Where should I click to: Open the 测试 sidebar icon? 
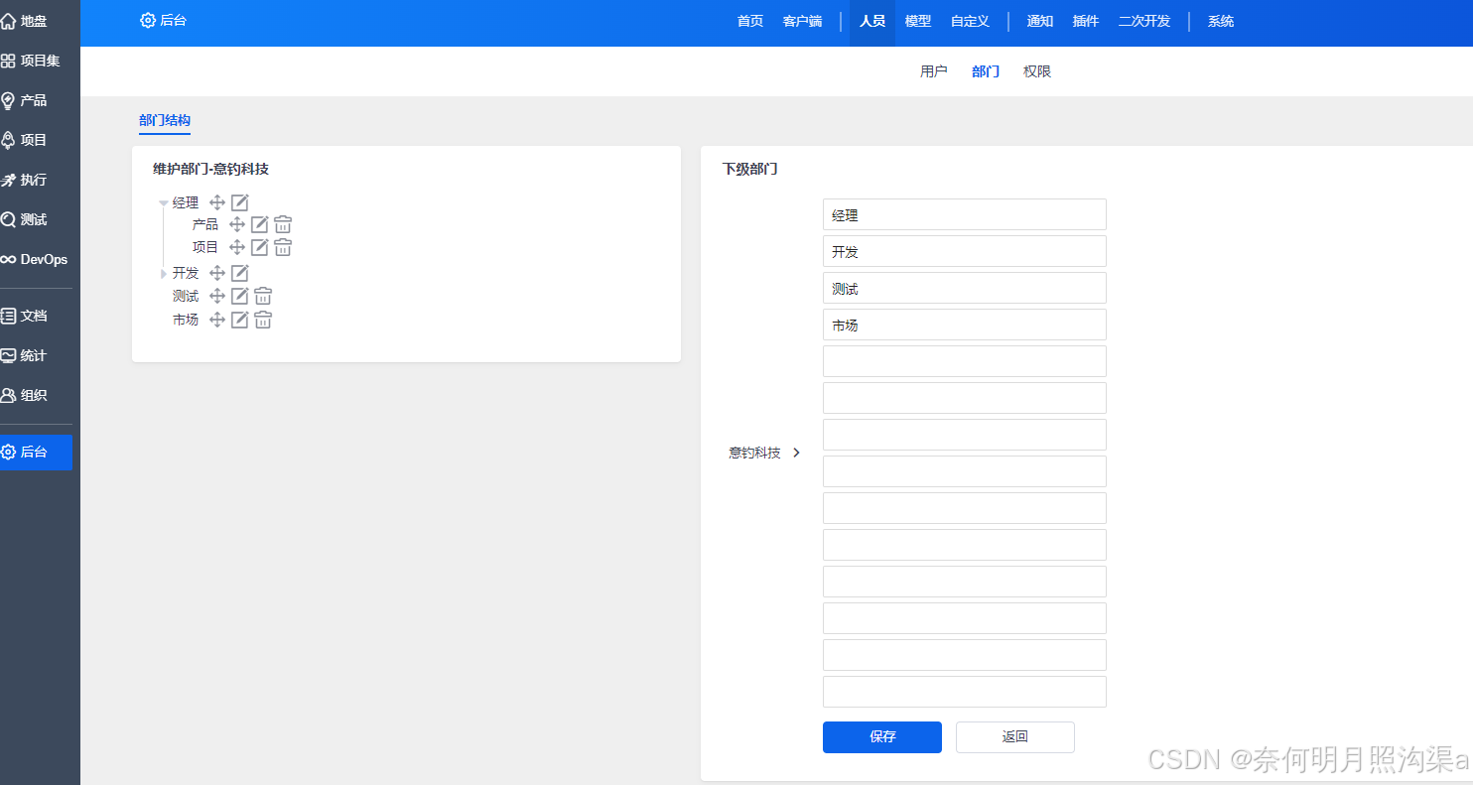coord(9,219)
